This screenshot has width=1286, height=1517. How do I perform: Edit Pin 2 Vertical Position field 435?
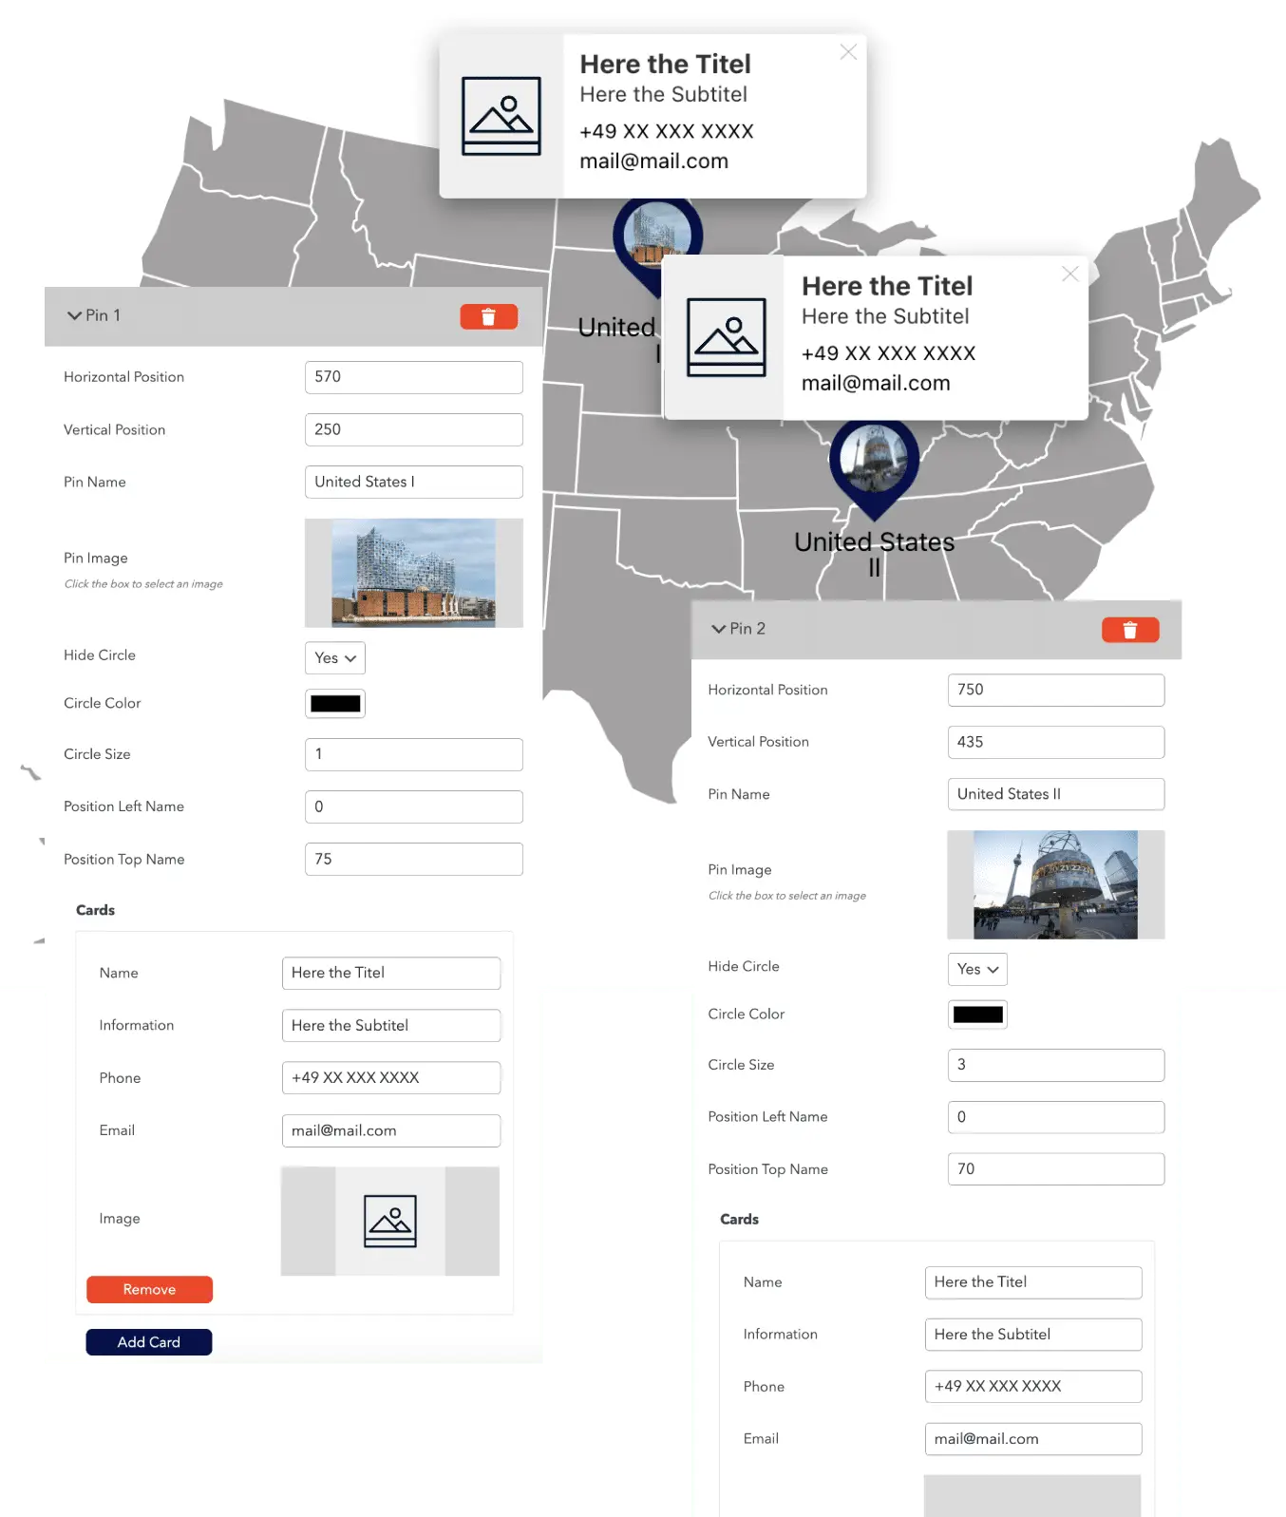pos(1056,742)
